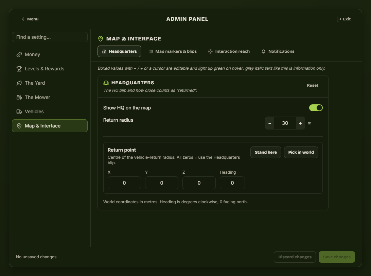Click the building icon next to the HEADQUARTERS heading

106,83
